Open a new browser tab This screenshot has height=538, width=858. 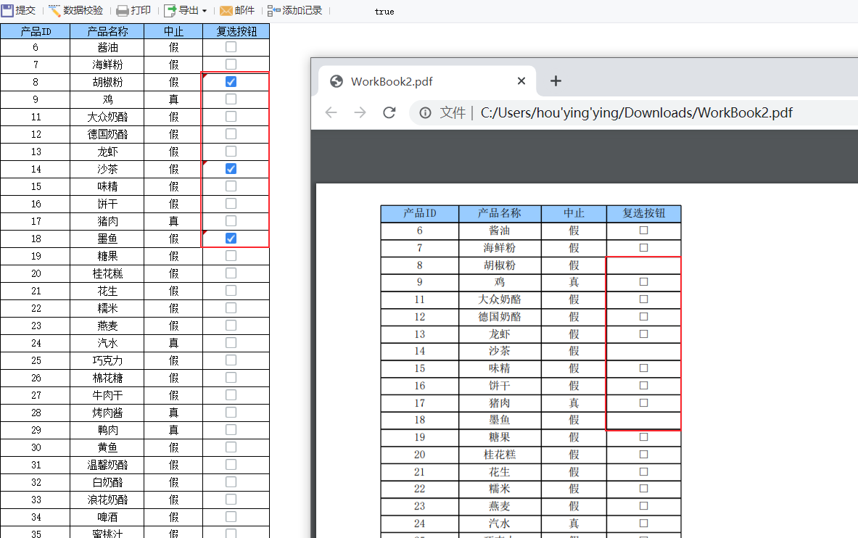(556, 81)
